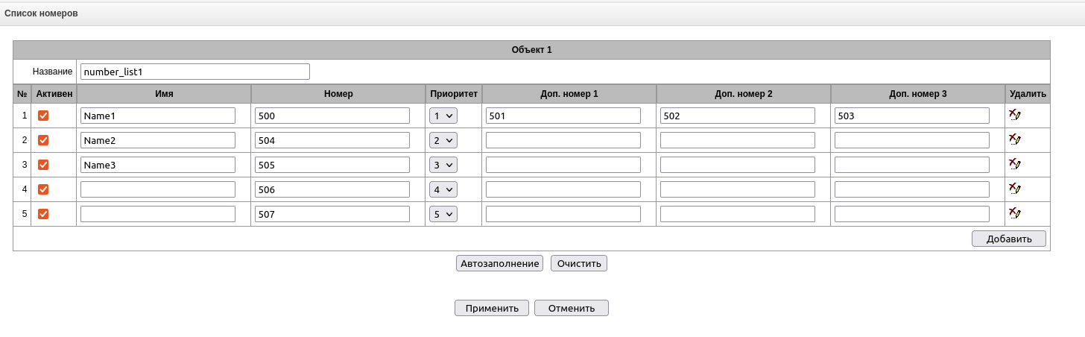
Task: Delete row 4 with number 506
Action: pos(1014,189)
